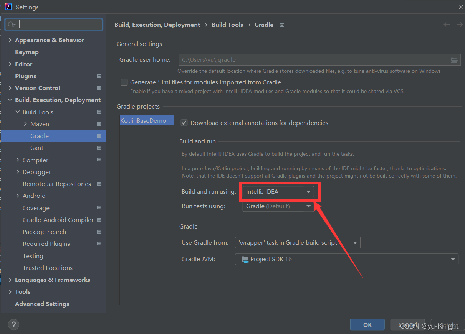
Task: Click project icon next to Remote Jar Repositories
Action: pos(99,184)
